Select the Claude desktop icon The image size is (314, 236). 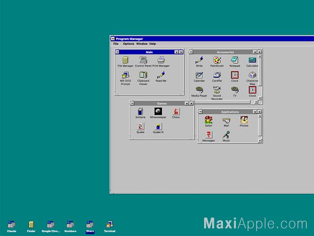click(11, 227)
